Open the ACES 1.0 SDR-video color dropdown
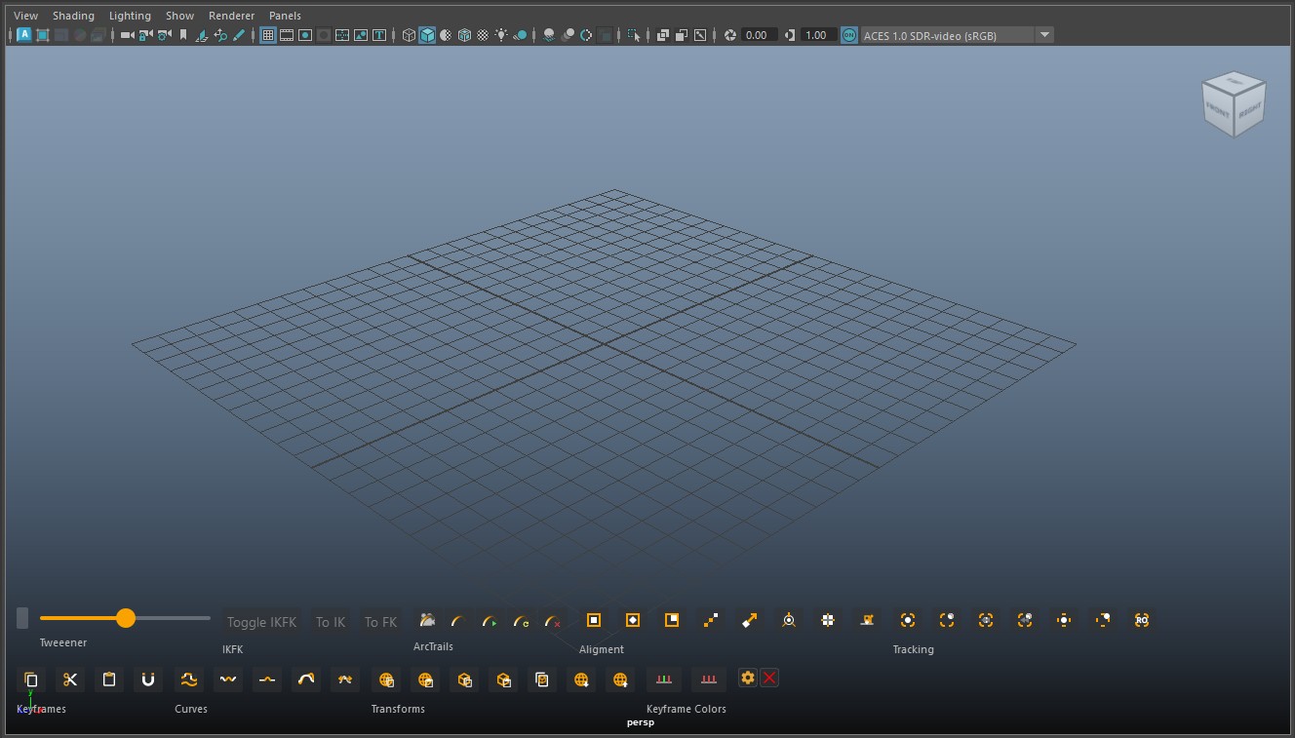Image resolution: width=1295 pixels, height=738 pixels. click(x=1044, y=35)
